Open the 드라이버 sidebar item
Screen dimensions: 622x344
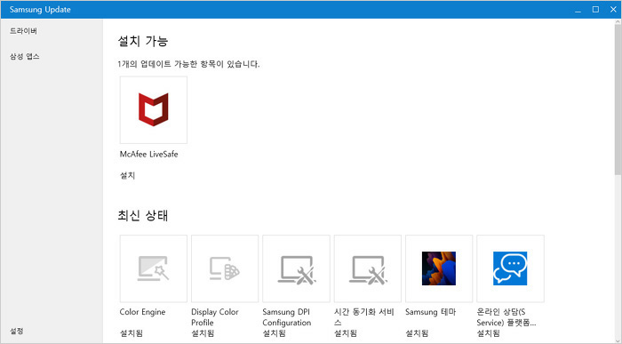23,31
